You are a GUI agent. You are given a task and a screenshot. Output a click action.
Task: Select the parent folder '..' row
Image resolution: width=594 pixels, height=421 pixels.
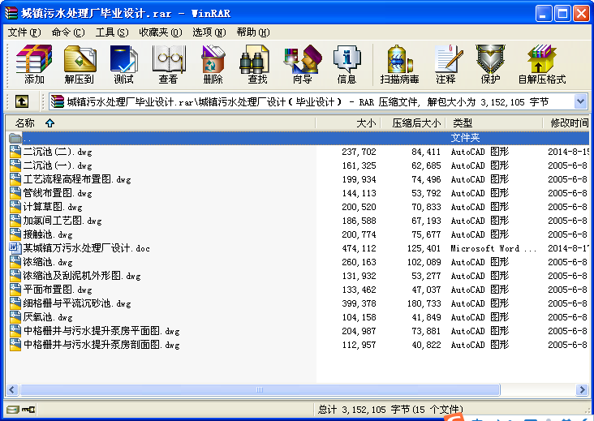click(x=28, y=138)
